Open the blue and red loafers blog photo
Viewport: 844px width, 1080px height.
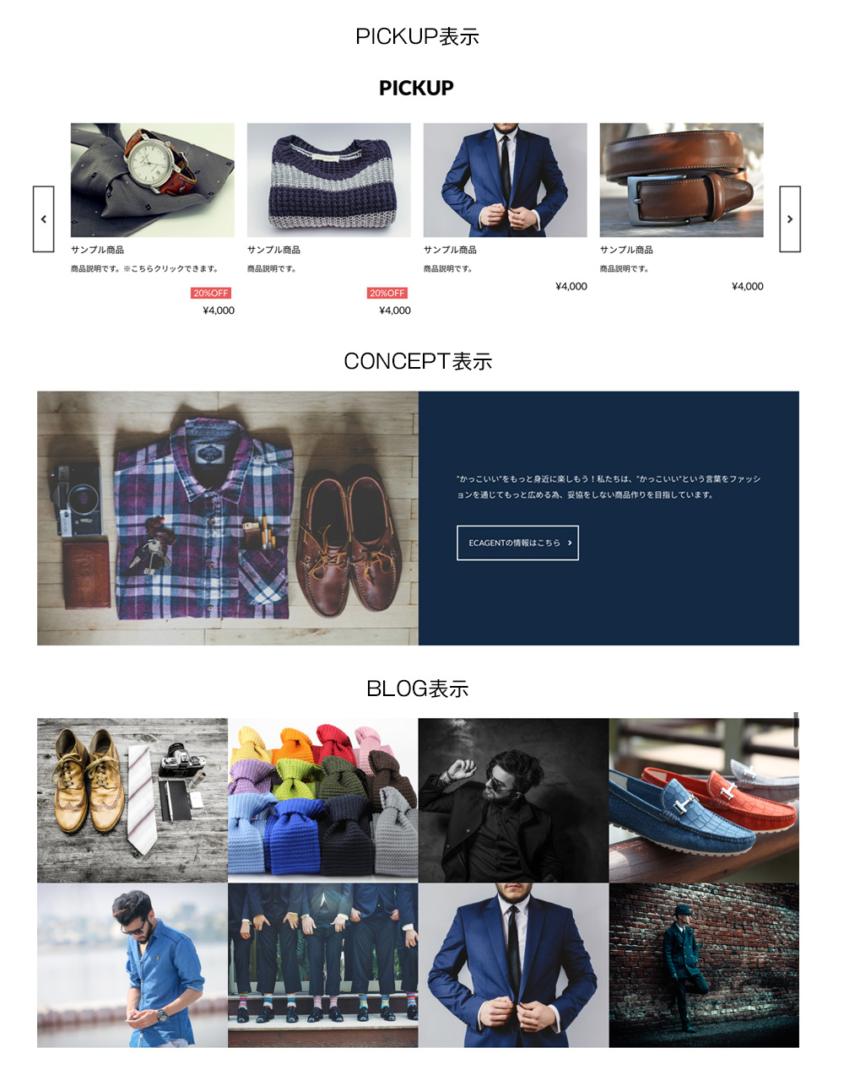click(x=704, y=800)
